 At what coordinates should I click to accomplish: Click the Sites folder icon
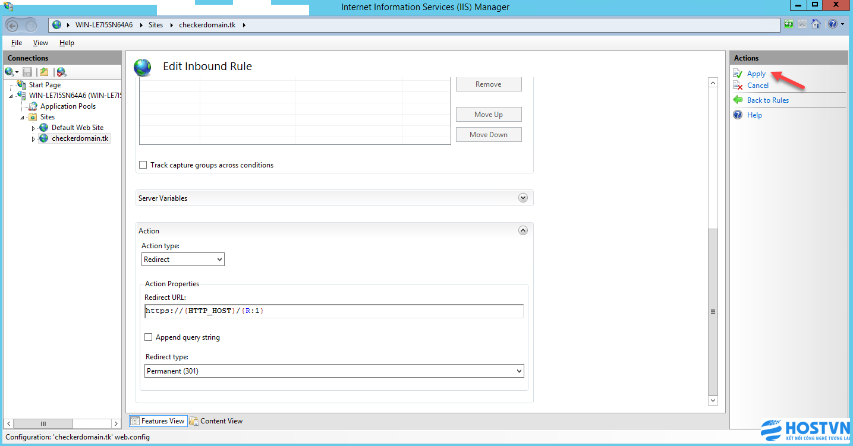click(33, 117)
